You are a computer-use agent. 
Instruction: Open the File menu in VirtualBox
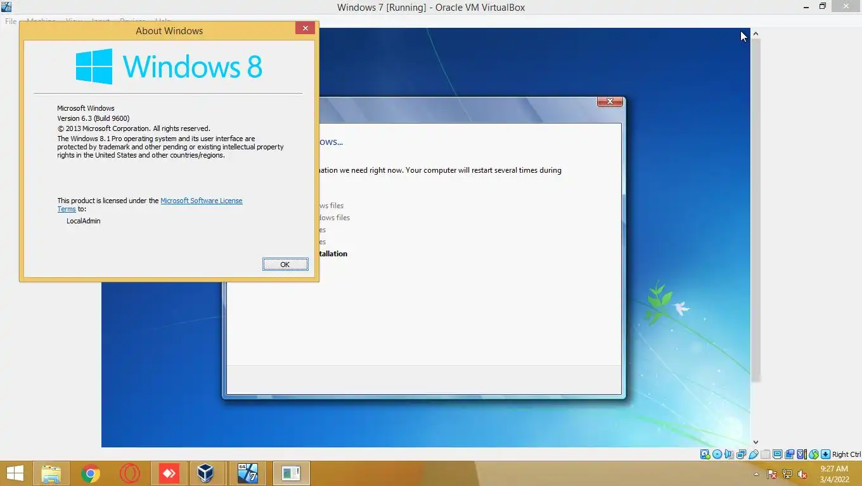coord(11,22)
